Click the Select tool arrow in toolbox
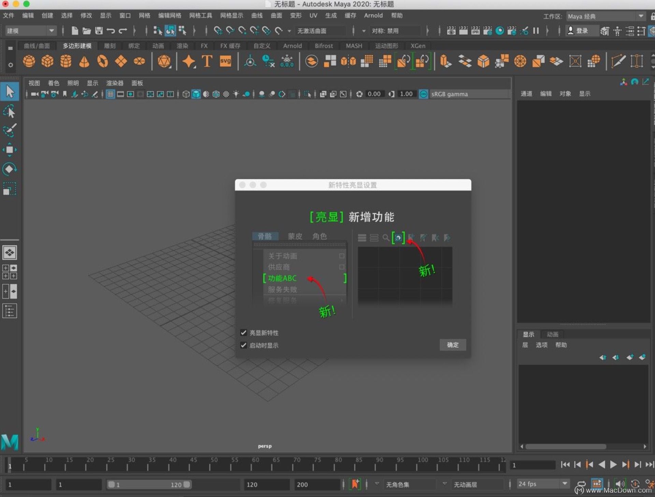The height and width of the screenshot is (497, 655). (x=10, y=92)
